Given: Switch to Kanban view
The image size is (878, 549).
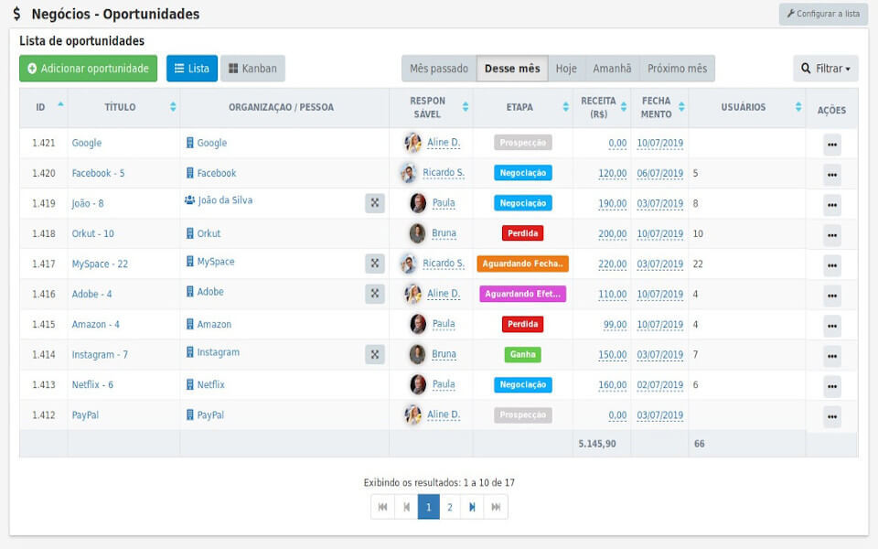Looking at the screenshot, I should pos(252,69).
